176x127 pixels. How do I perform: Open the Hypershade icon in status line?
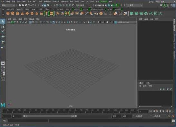tap(109, 5)
